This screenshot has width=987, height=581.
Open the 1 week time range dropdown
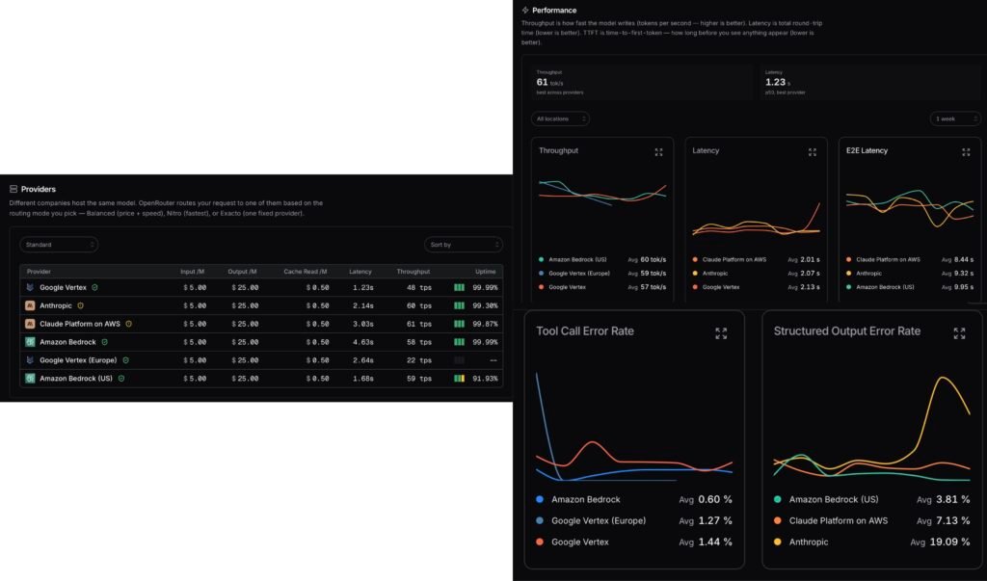955,119
